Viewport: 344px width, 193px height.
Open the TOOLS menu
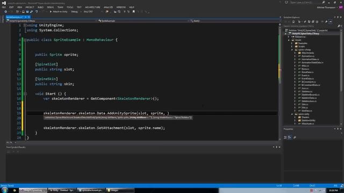(70, 7)
